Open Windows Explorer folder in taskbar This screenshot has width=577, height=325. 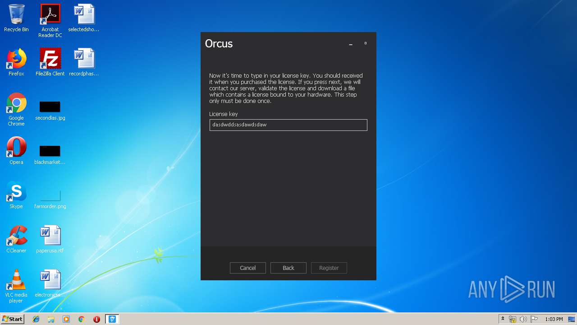click(x=51, y=319)
